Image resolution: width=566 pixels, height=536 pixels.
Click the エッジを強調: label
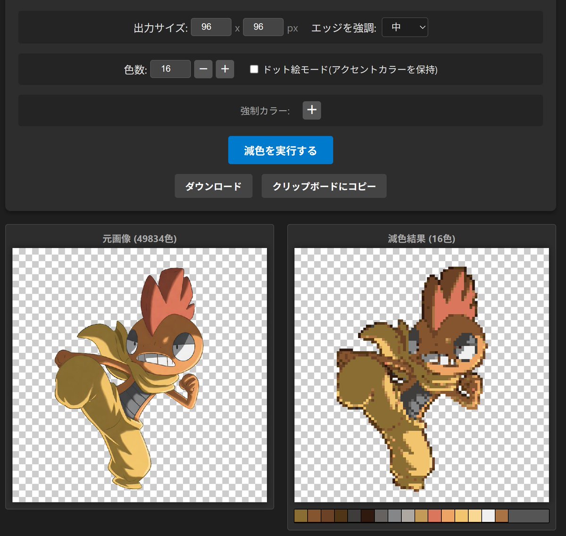pyautogui.click(x=344, y=28)
